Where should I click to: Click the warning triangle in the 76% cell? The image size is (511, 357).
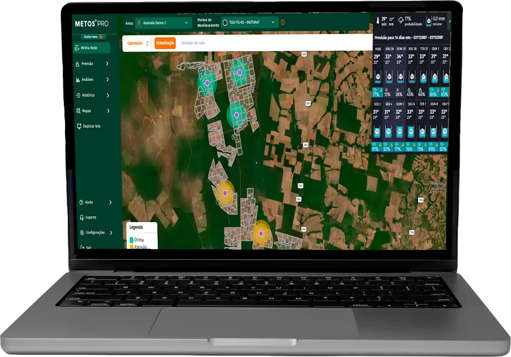(414, 145)
